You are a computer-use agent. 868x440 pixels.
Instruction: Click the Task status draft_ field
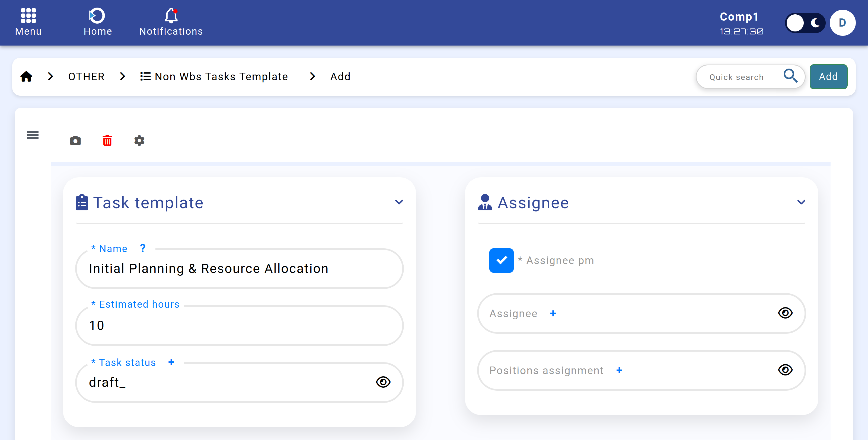pos(239,383)
